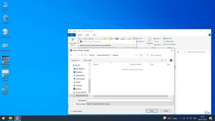Image resolution: width=215 pixels, height=121 pixels.
Task: Click Select all in the Explorer ribbon
Action: [168, 38]
